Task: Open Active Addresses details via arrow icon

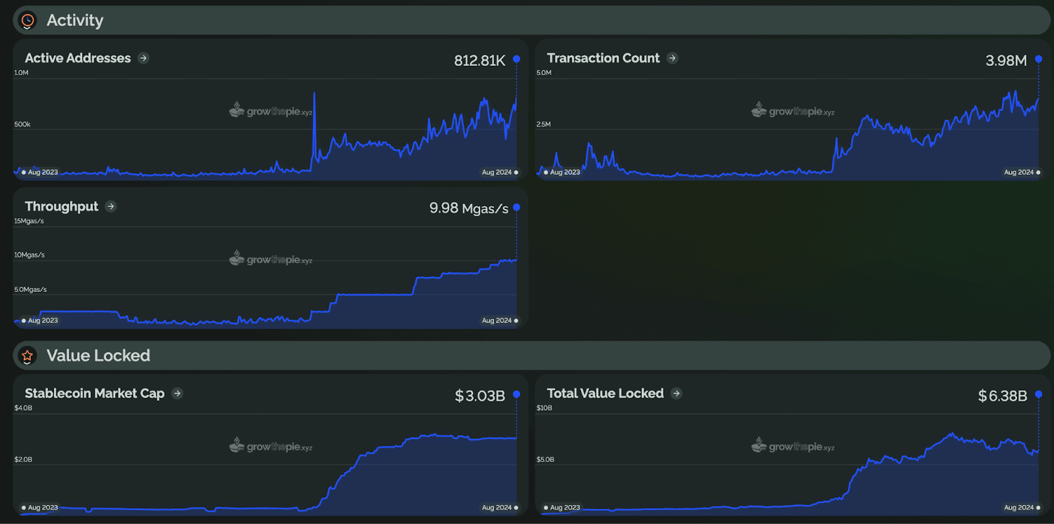Action: click(x=144, y=58)
